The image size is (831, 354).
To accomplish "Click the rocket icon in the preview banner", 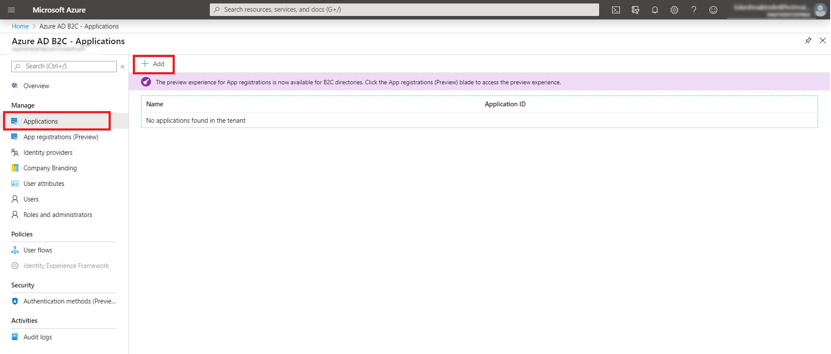I will [x=146, y=82].
